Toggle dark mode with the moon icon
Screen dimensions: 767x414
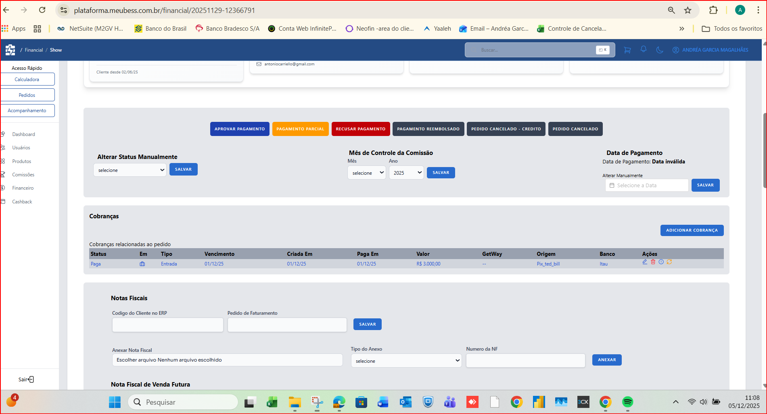tap(660, 50)
